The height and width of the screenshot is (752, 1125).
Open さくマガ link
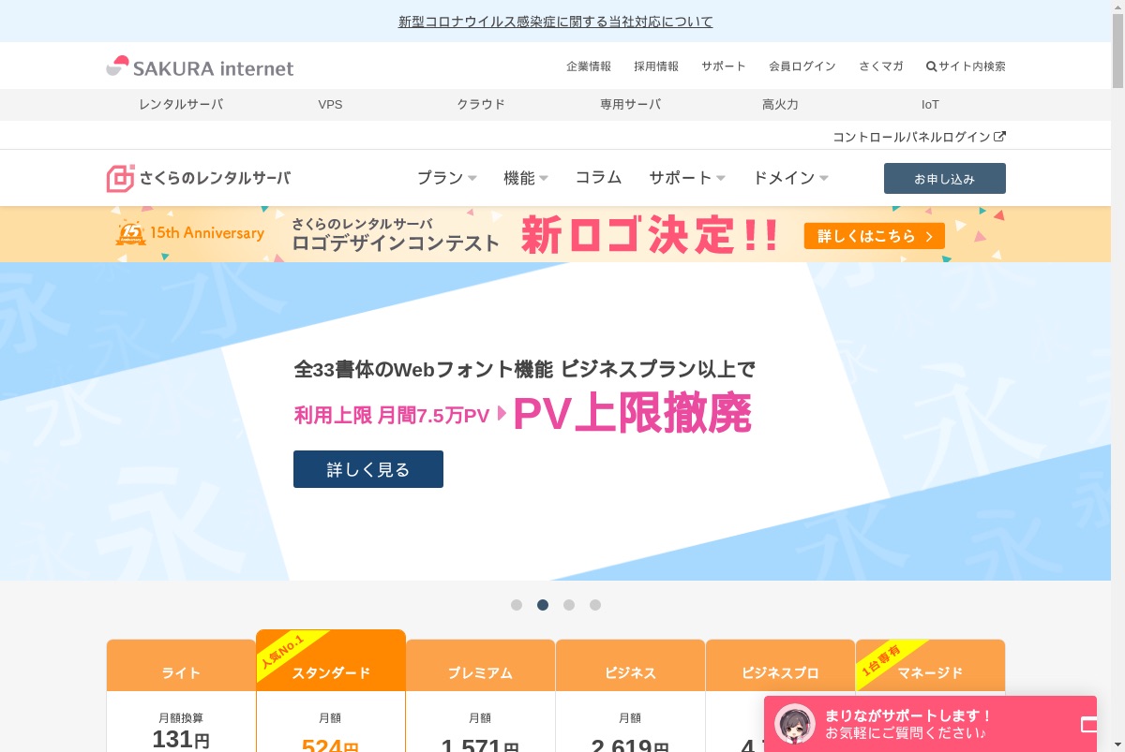point(881,66)
